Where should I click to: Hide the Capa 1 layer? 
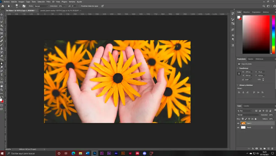238,123
